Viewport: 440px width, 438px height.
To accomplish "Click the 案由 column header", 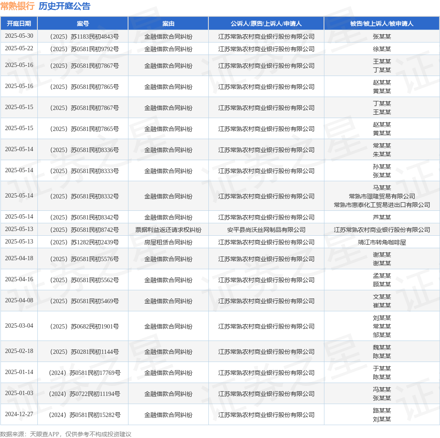I will click(168, 24).
